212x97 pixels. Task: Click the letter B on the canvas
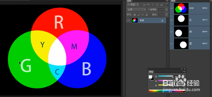[x=86, y=69]
